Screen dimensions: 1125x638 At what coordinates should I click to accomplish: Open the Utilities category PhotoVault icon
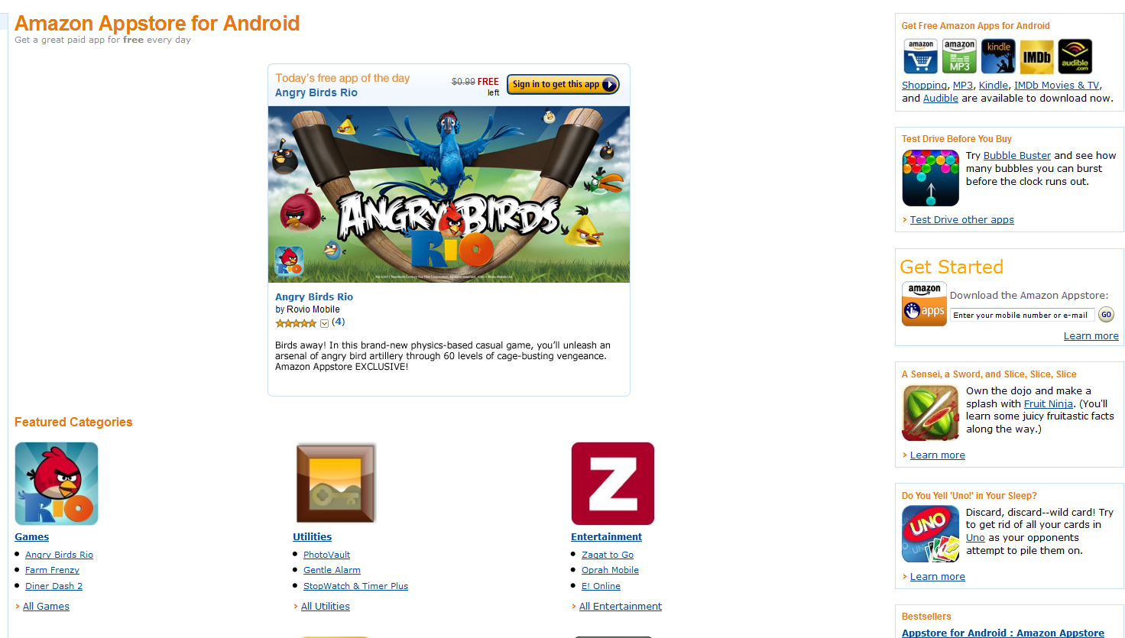coord(336,484)
